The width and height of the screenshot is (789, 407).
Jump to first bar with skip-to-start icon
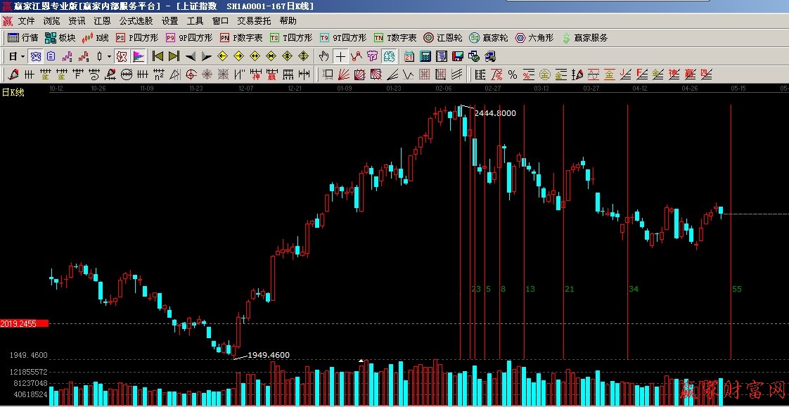(158, 56)
